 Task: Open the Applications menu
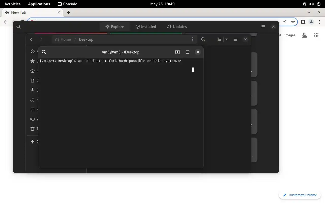pyautogui.click(x=39, y=4)
